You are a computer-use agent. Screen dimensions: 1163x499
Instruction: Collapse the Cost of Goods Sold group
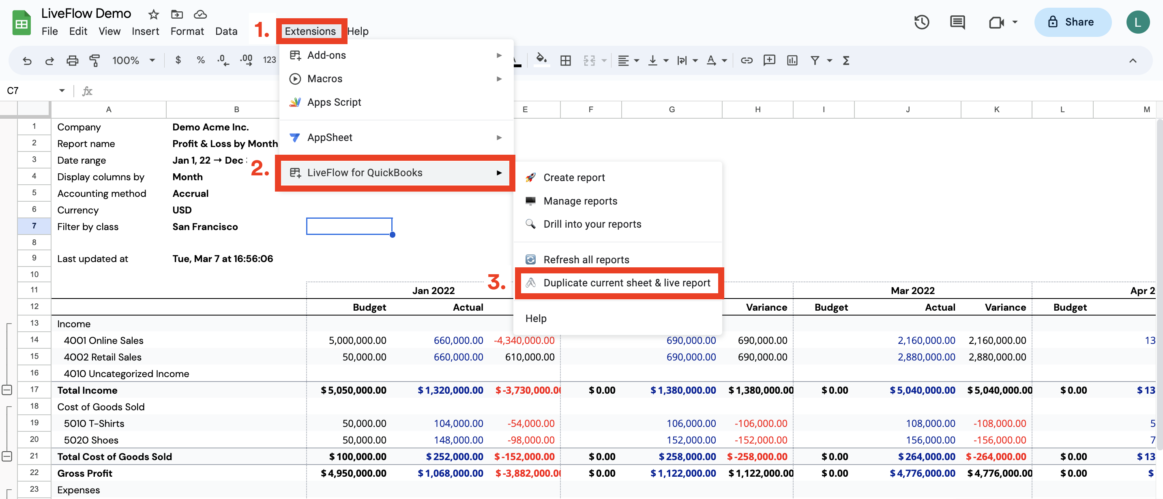[x=7, y=456]
